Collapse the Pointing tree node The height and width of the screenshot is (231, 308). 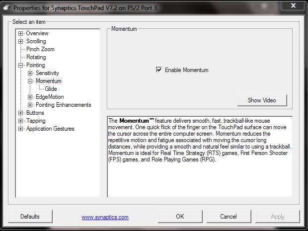pyautogui.click(x=20, y=65)
